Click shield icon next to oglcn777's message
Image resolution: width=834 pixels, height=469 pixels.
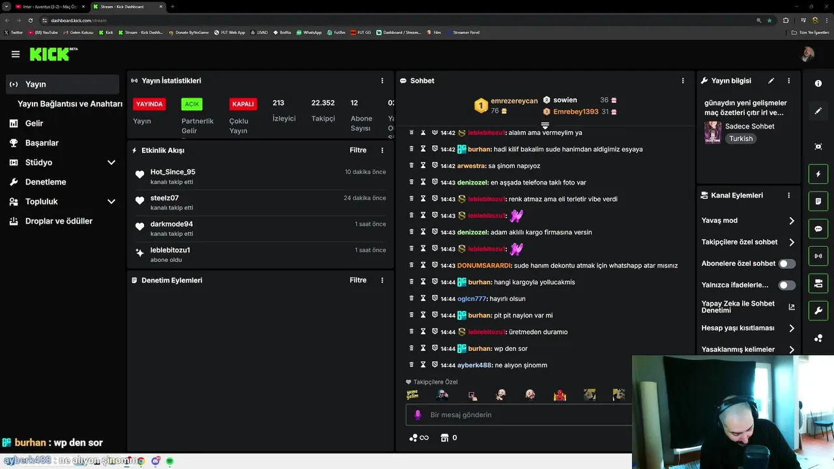(435, 298)
